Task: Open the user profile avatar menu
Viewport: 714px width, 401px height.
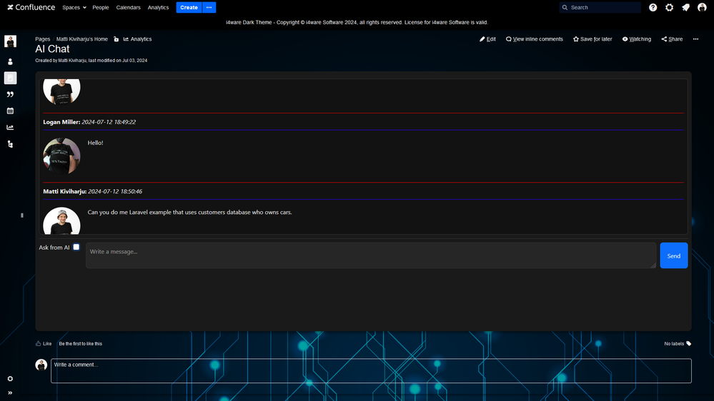Action: pos(702,7)
